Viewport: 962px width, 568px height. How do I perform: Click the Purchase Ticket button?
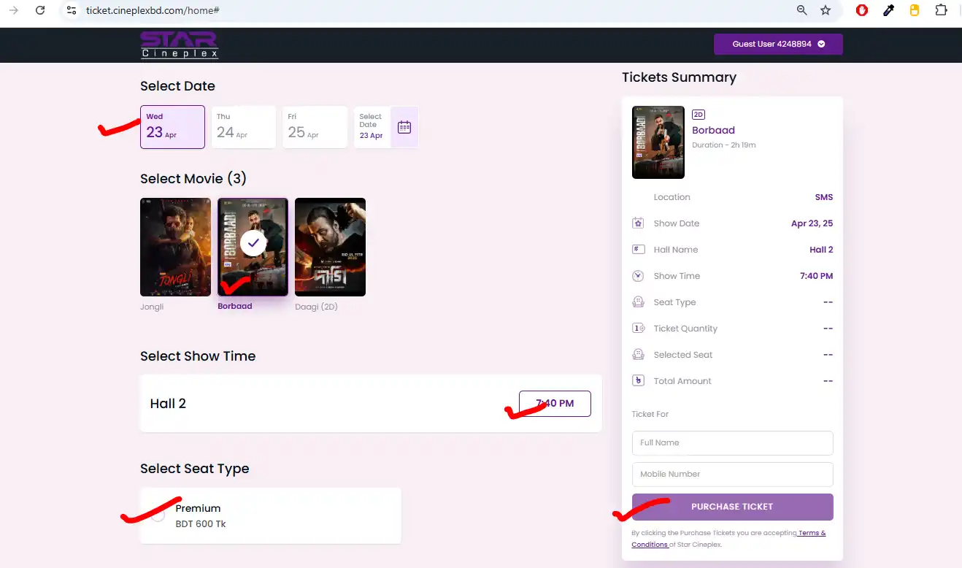pyautogui.click(x=732, y=507)
